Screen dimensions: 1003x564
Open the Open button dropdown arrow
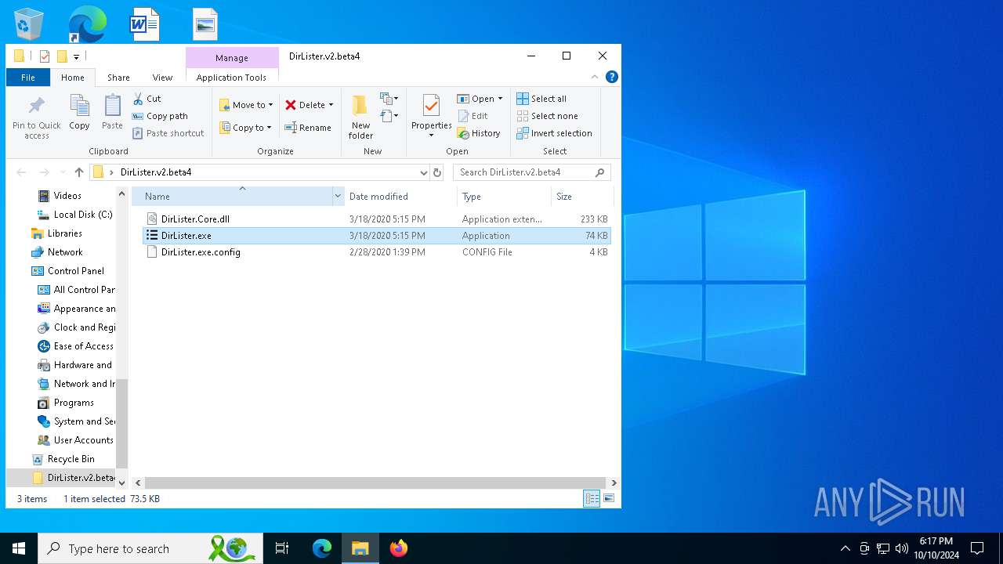(x=500, y=99)
